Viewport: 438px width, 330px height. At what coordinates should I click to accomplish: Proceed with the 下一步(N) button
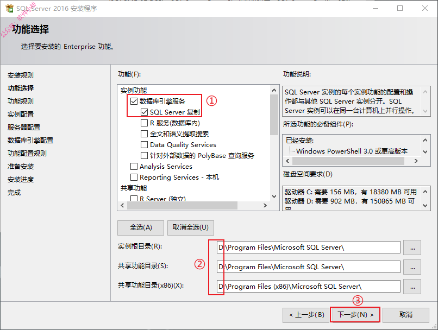(355, 315)
